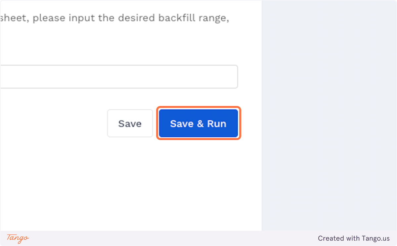Viewport: 397px width, 246px height.
Task: Click the footer bar next to Tango logo
Action: pos(165,238)
